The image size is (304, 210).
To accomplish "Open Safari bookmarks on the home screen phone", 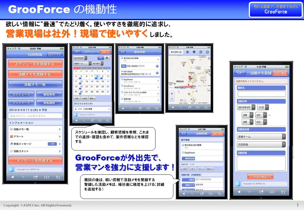I will coord(46,177).
